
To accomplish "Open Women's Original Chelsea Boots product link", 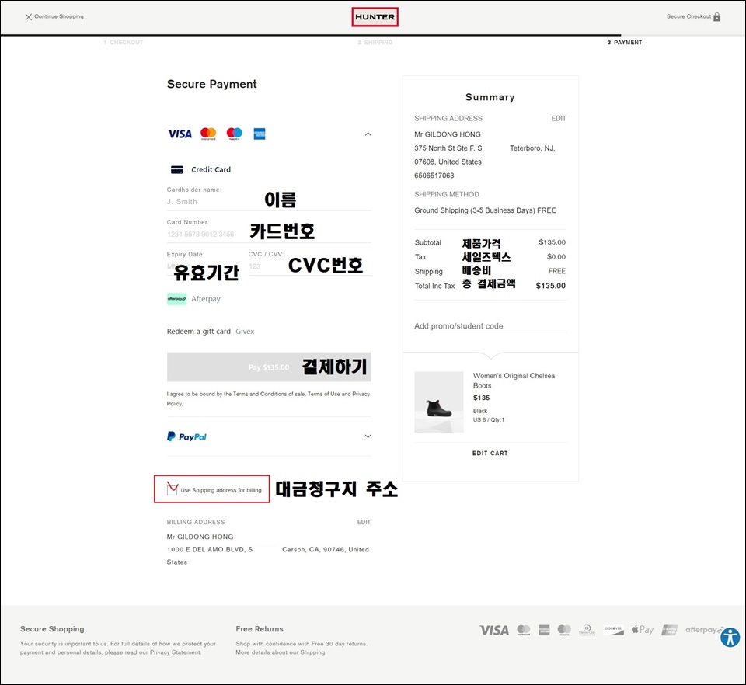I will point(514,381).
